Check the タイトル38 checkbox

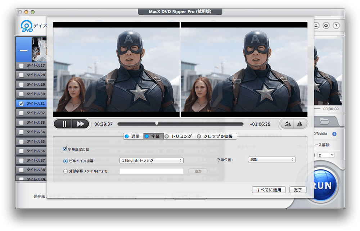(x=21, y=170)
